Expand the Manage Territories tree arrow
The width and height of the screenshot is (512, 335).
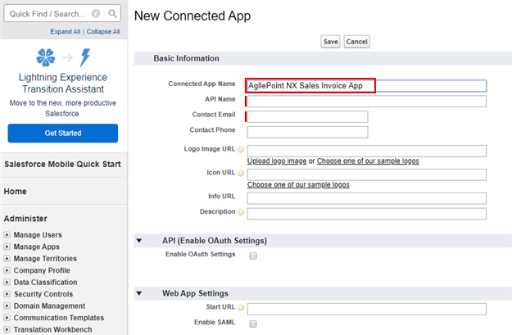click(x=7, y=258)
